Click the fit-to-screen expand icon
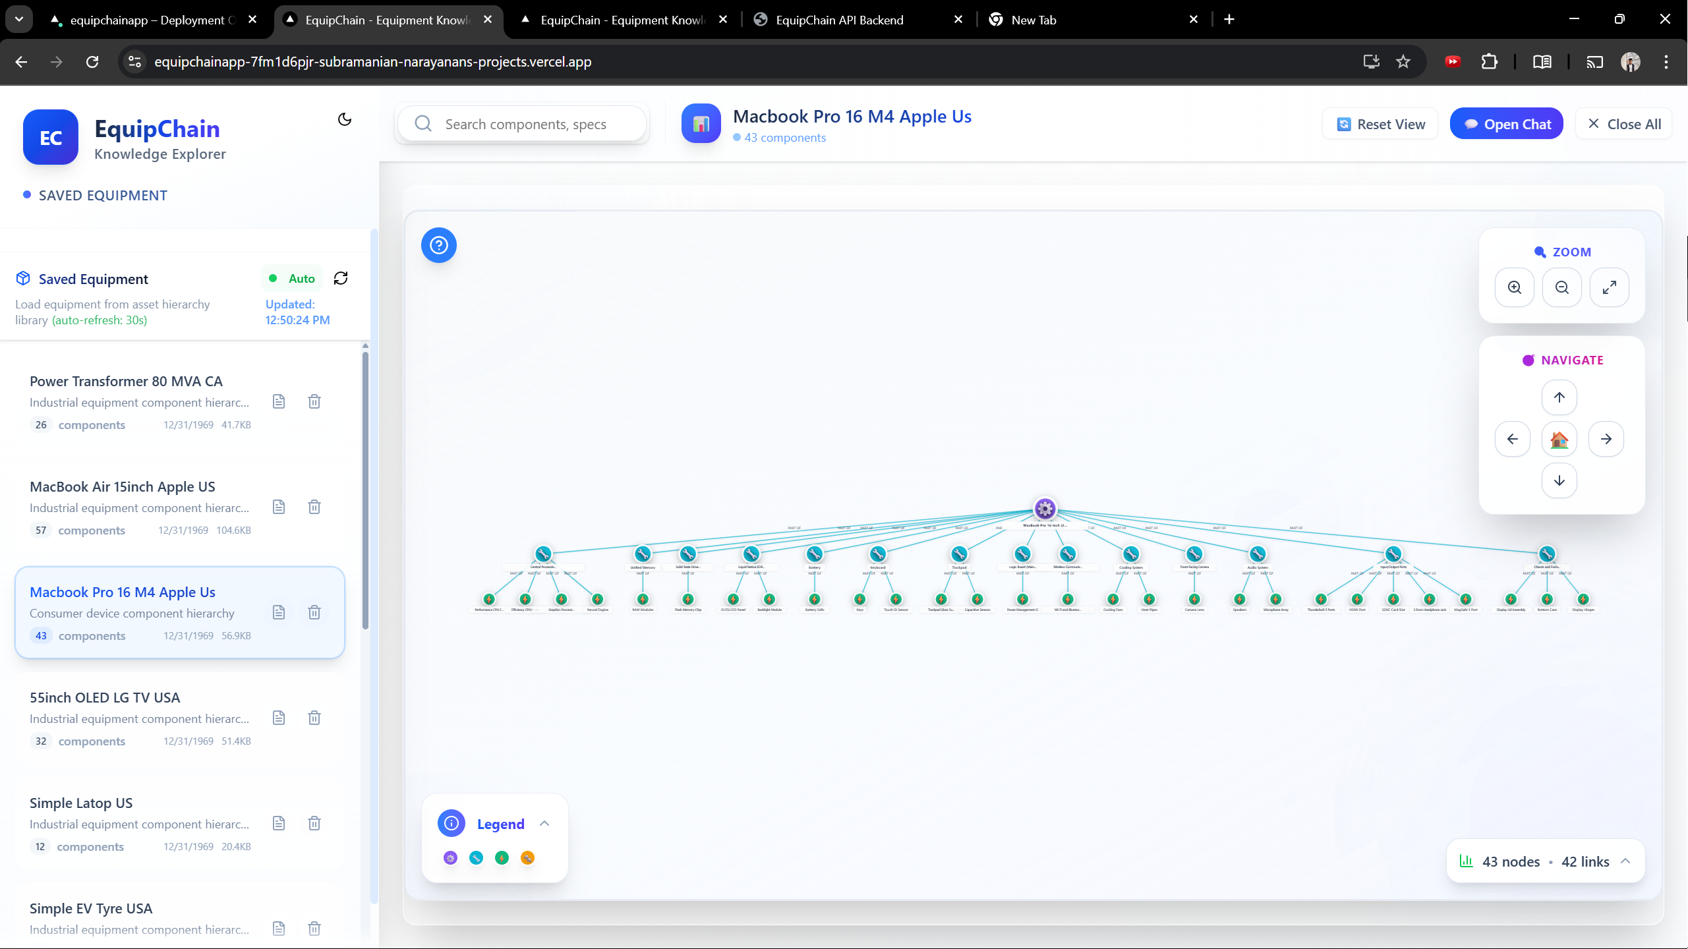Image resolution: width=1688 pixels, height=949 pixels. click(1609, 287)
